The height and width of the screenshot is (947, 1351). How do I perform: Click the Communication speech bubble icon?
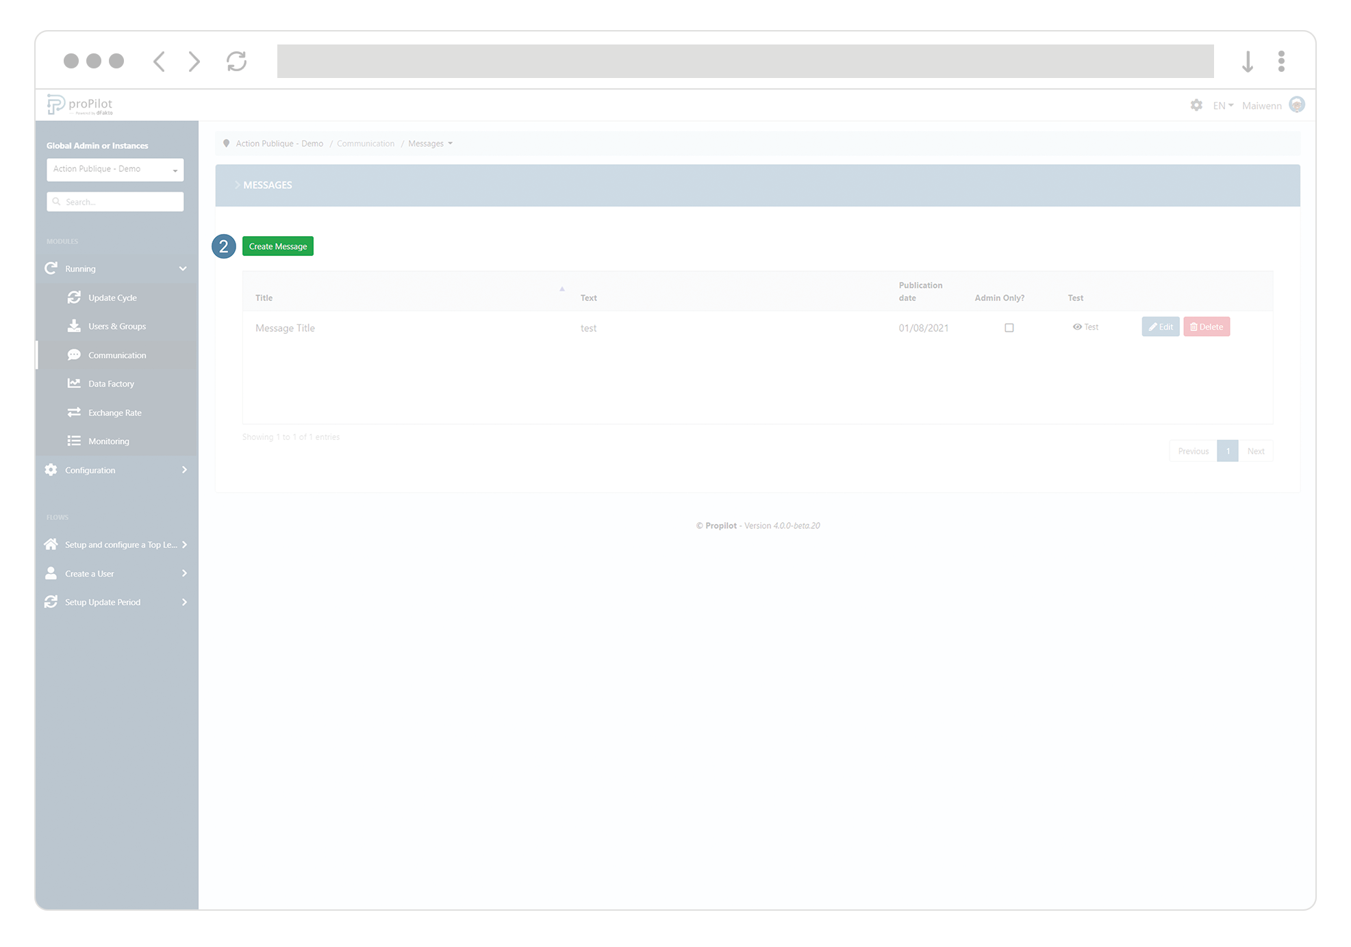coord(74,355)
